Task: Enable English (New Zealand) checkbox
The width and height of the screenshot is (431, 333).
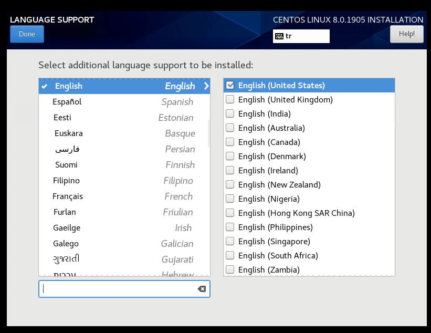Action: (230, 184)
